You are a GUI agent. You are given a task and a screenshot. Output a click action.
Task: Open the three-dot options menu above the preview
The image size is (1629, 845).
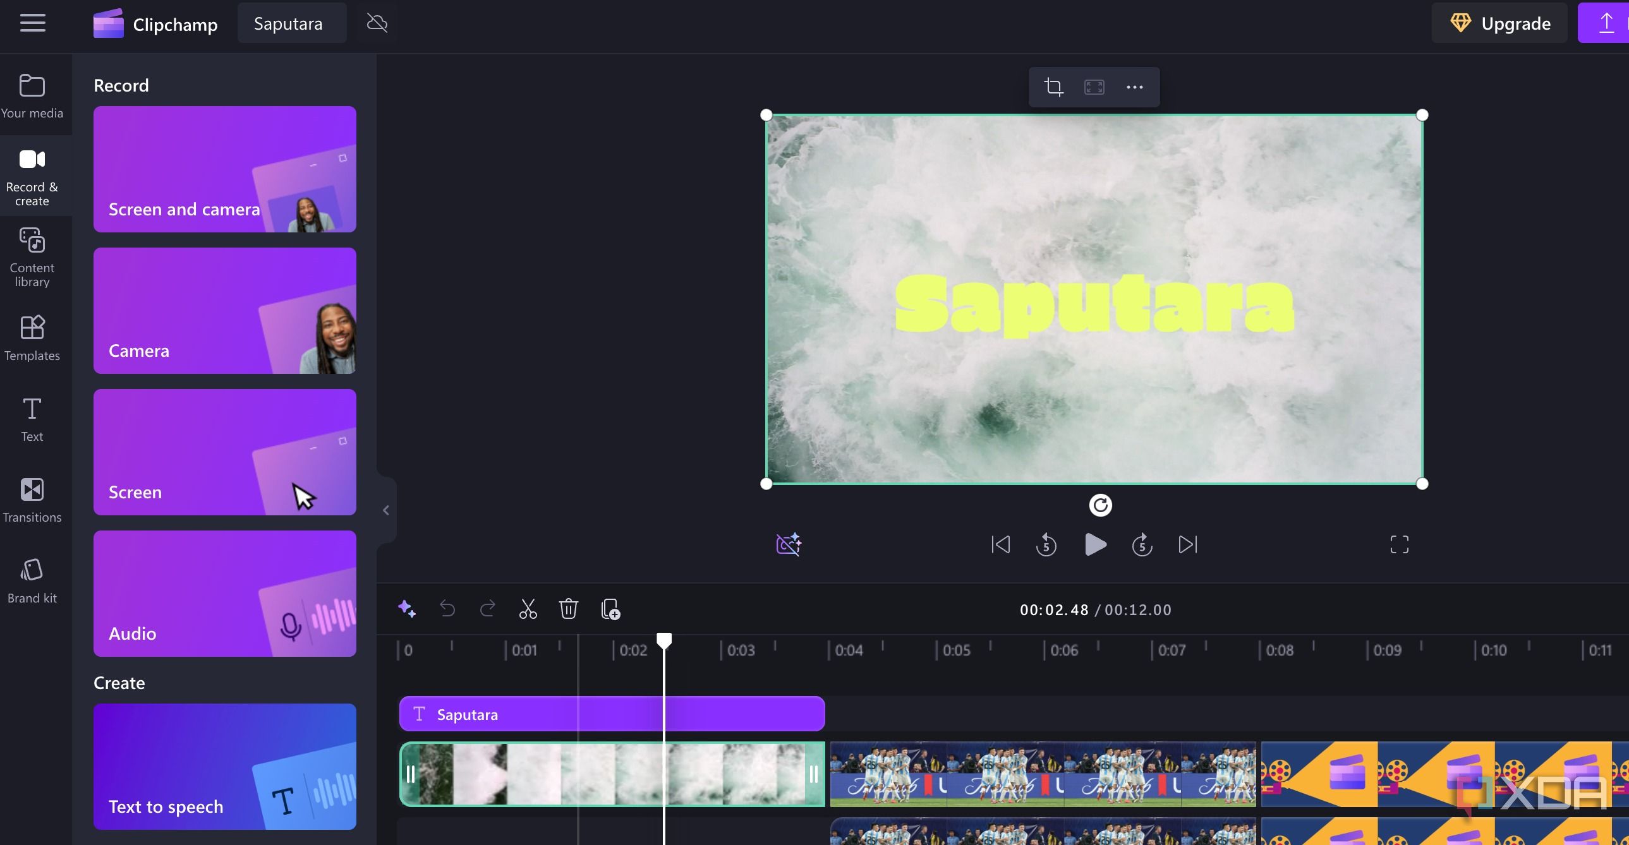click(x=1134, y=87)
